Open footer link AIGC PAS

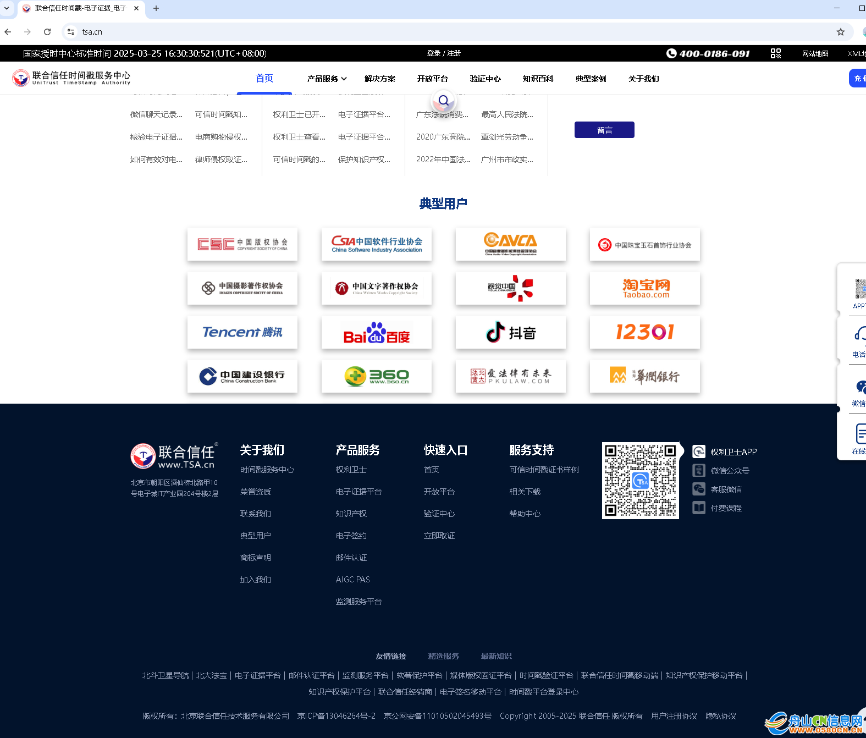point(353,580)
